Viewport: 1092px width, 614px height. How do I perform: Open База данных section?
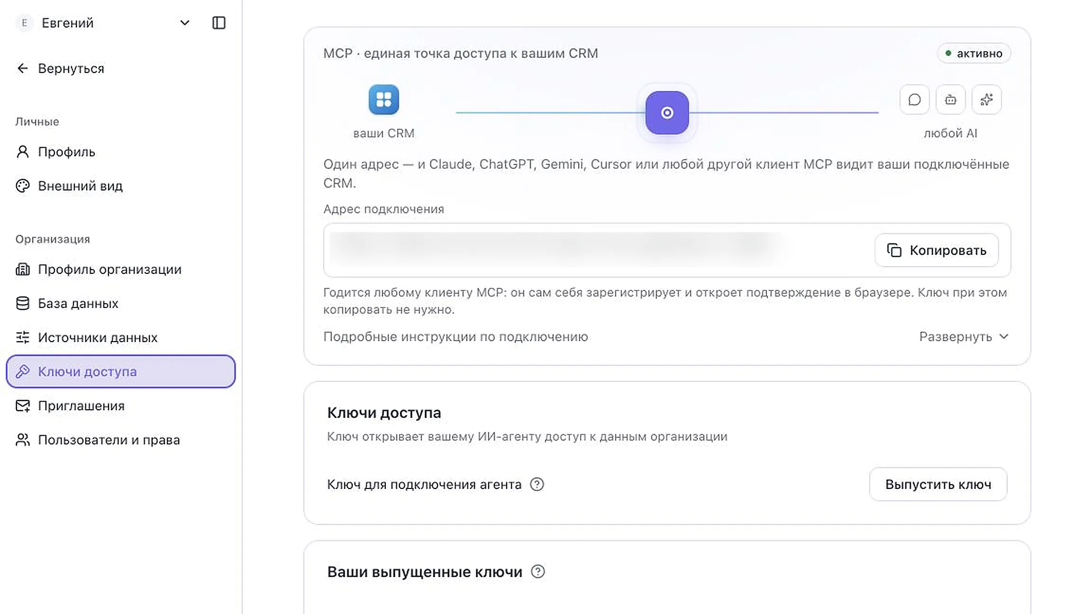[x=121, y=303]
